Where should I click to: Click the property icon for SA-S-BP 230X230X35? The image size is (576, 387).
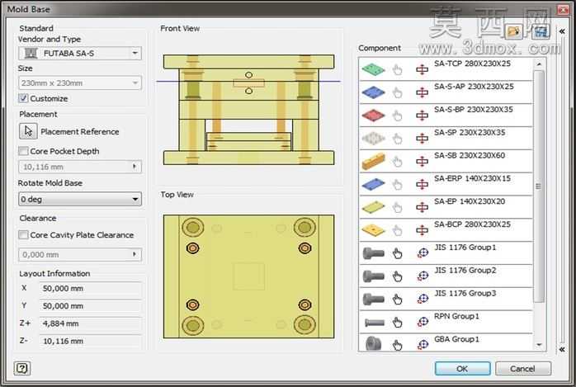(422, 116)
